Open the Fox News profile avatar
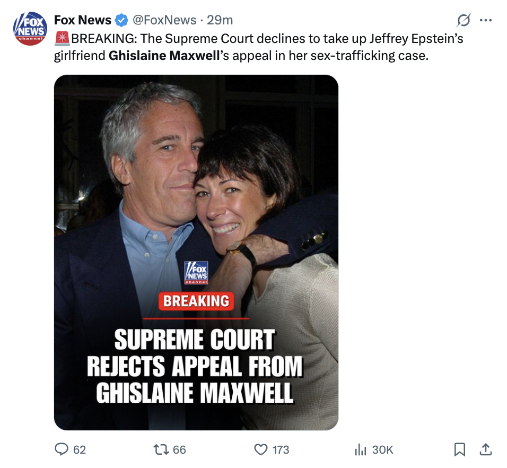 coord(30,29)
